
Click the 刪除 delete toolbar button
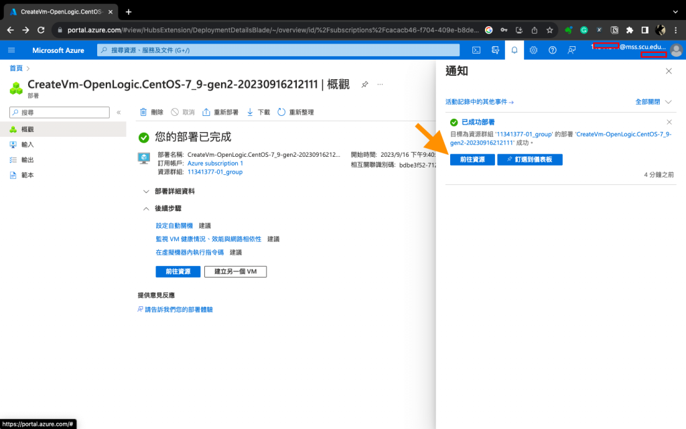[x=151, y=113]
